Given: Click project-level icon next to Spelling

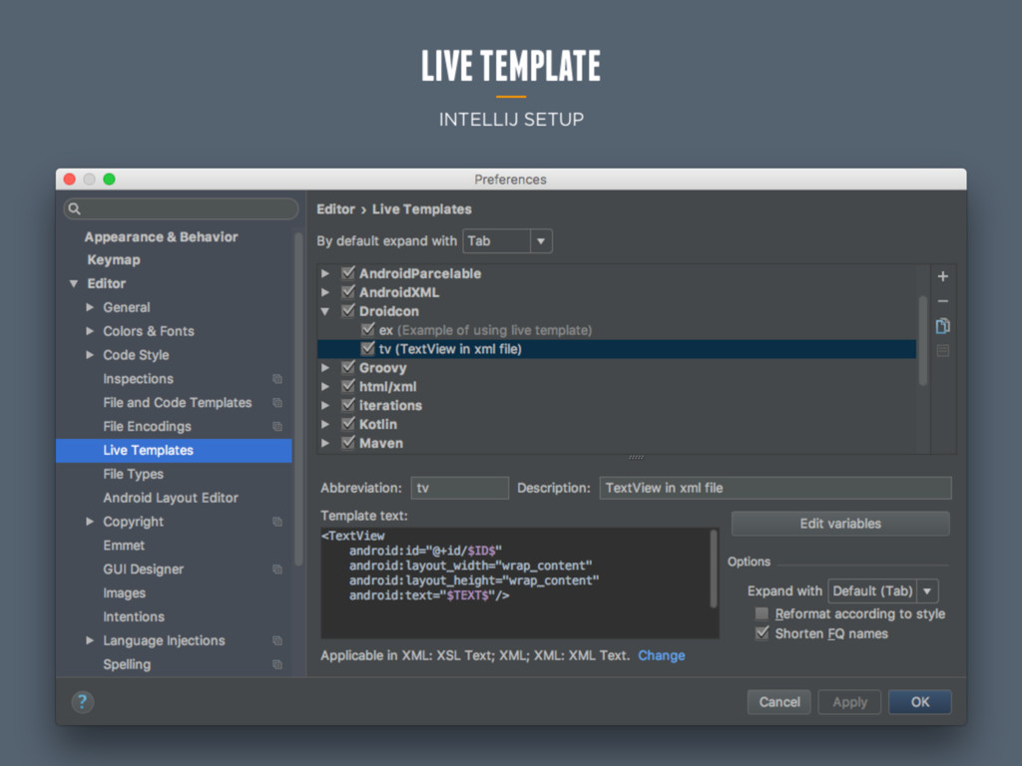Looking at the screenshot, I should pos(277,664).
